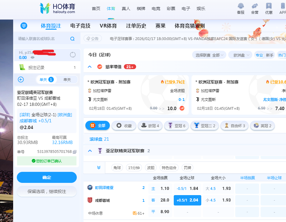Open the 注单历史 tab
Viewport: 286px width, 222px height.
pos(136,26)
